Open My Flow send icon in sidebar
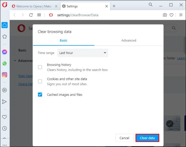This screenshot has height=147, width=186. (x=4, y=102)
